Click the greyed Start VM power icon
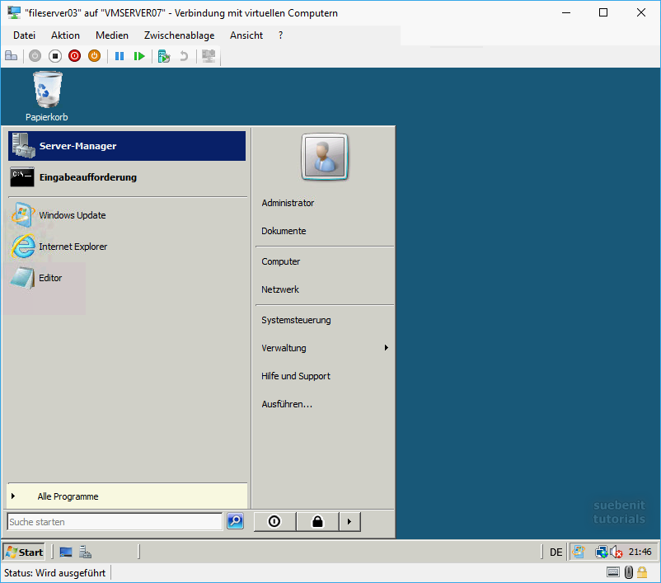Viewport: 661px width, 583px height. point(35,56)
